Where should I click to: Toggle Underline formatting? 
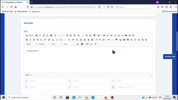(x=34, y=40)
